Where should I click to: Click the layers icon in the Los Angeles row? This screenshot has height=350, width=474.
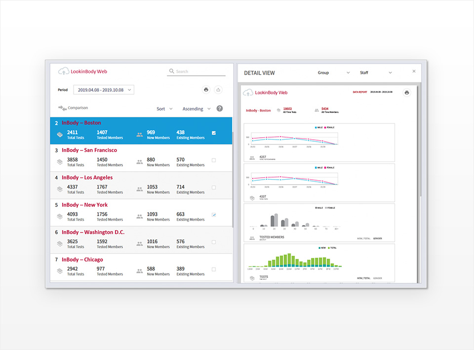[x=60, y=189]
